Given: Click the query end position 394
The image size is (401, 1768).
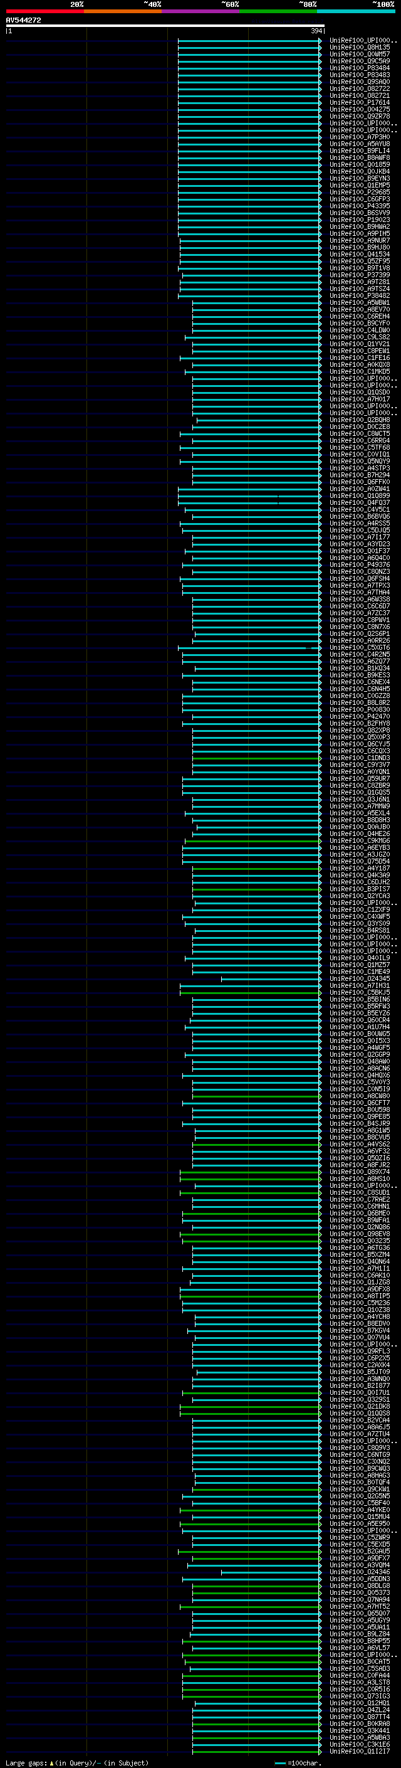Looking at the screenshot, I should pos(316,31).
